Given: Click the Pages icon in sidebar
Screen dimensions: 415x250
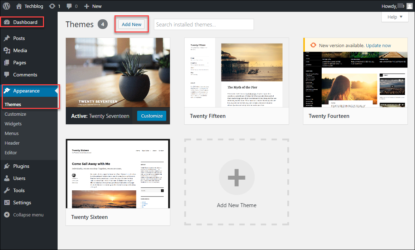Looking at the screenshot, I should 7,62.
